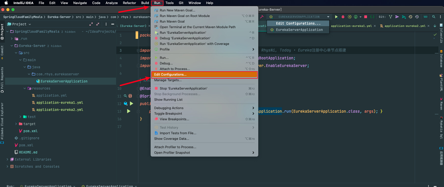Click the green Run play icon in toolbar

click(336, 17)
